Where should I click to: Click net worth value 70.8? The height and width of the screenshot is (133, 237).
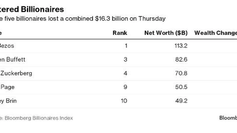(x=181, y=73)
